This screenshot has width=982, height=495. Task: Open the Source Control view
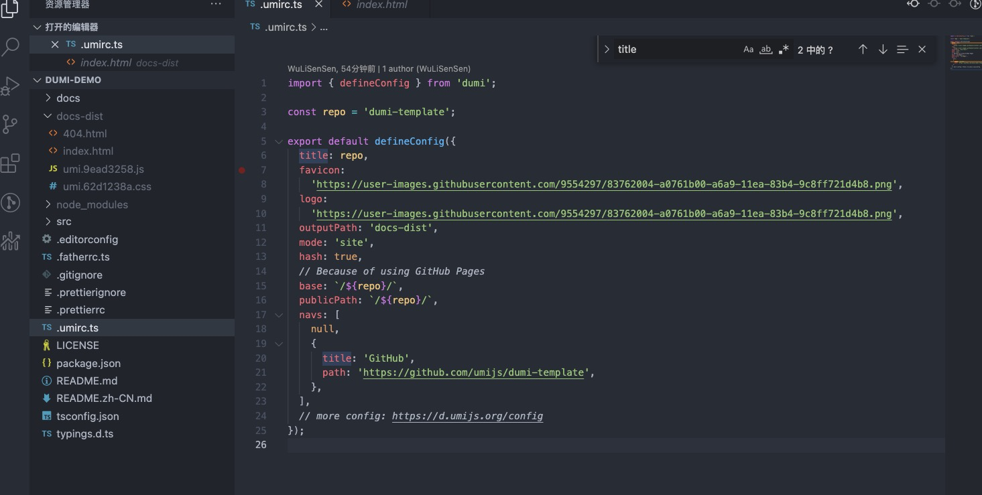point(10,124)
